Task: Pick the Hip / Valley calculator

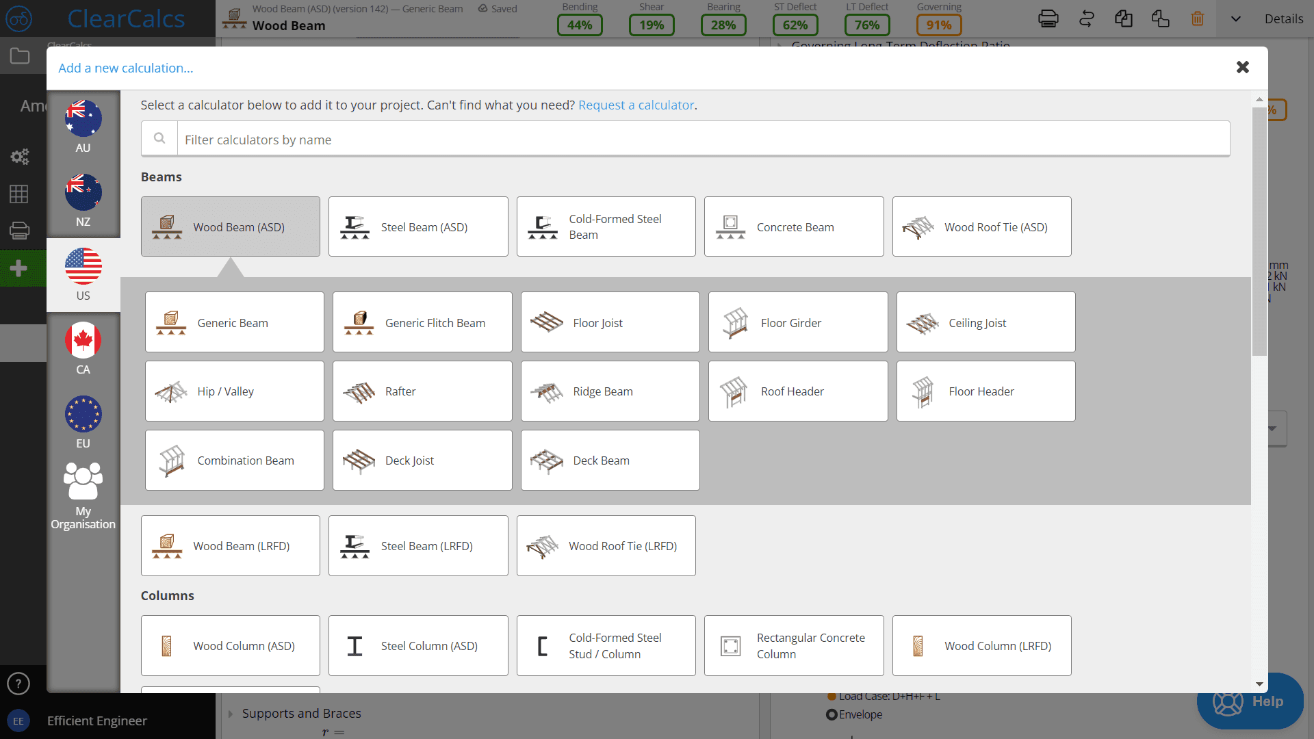Action: click(x=234, y=391)
